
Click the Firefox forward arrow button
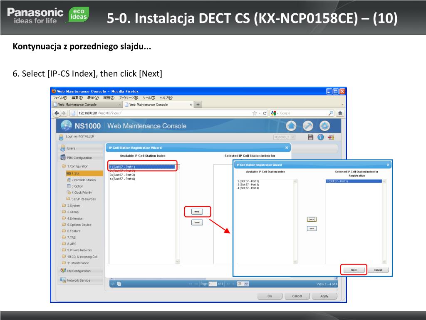click(x=64, y=113)
